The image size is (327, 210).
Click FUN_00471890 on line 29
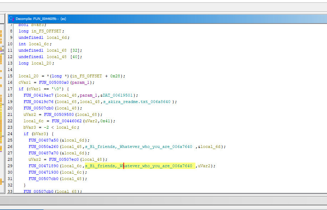[x=44, y=166]
